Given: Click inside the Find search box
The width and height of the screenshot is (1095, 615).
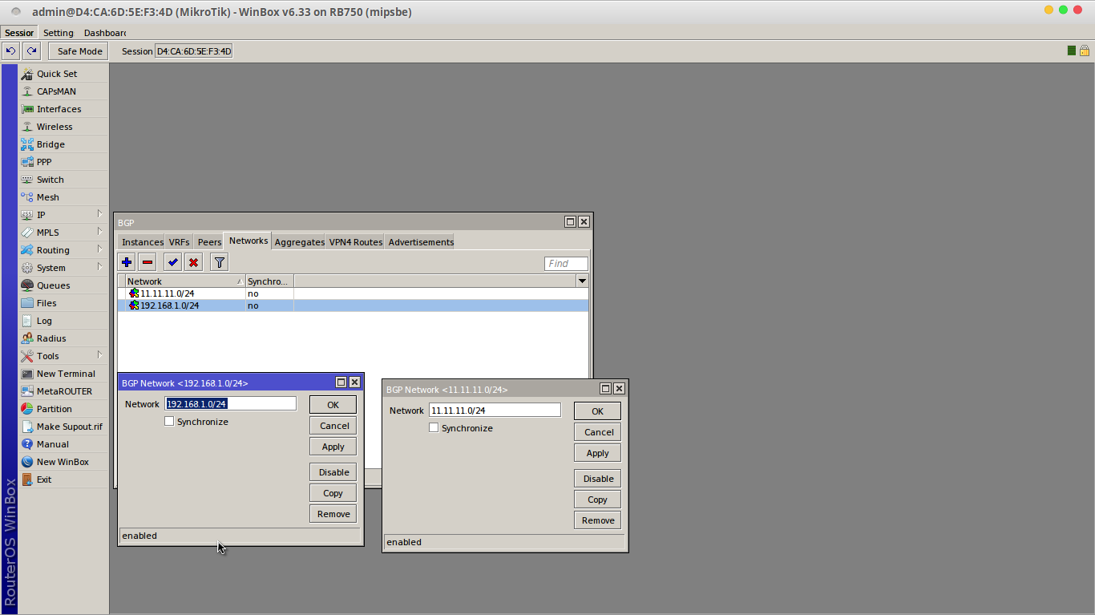Looking at the screenshot, I should click(x=565, y=263).
